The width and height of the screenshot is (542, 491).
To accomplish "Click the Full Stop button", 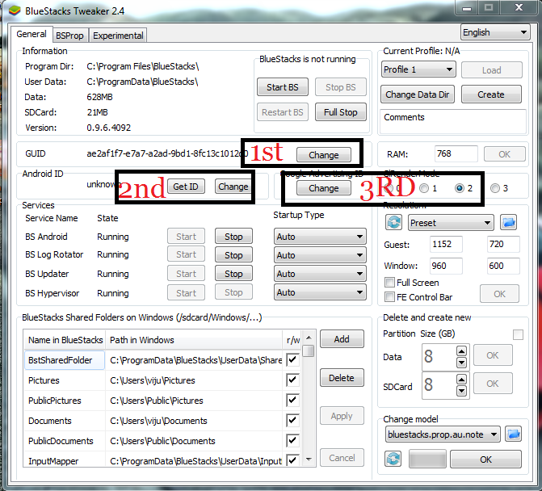I will 341,112.
